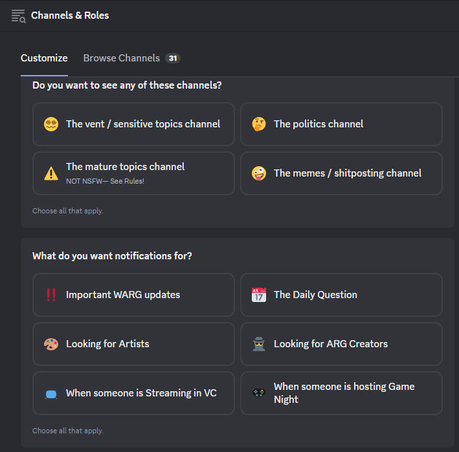Click the artist palette icon
The height and width of the screenshot is (452, 459).
point(51,344)
